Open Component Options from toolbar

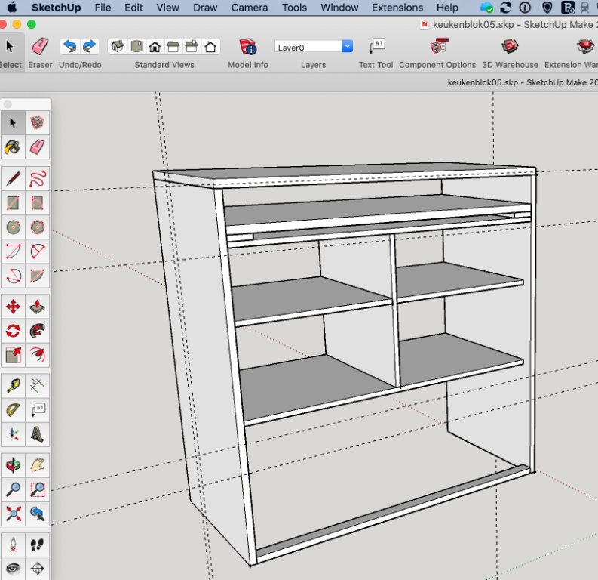437,48
